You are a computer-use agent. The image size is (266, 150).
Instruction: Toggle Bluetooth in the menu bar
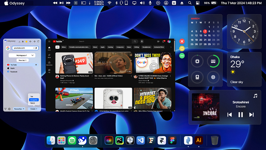(x=117, y=3)
